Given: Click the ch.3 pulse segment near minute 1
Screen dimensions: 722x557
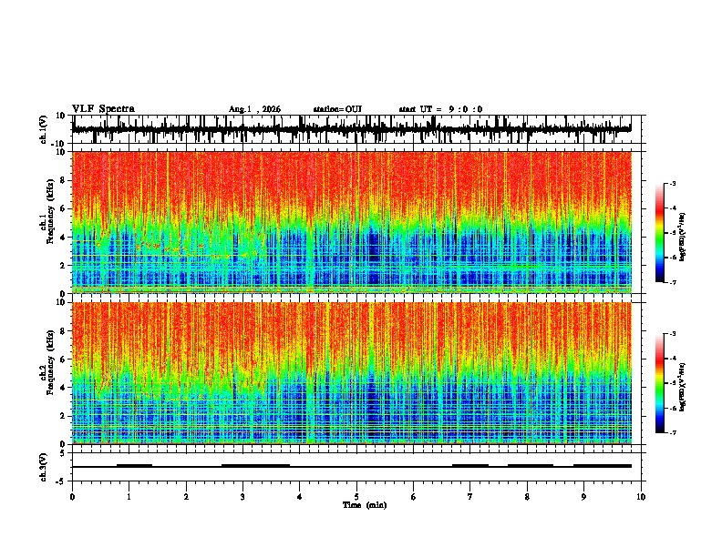Looking at the screenshot, I should 134,465.
